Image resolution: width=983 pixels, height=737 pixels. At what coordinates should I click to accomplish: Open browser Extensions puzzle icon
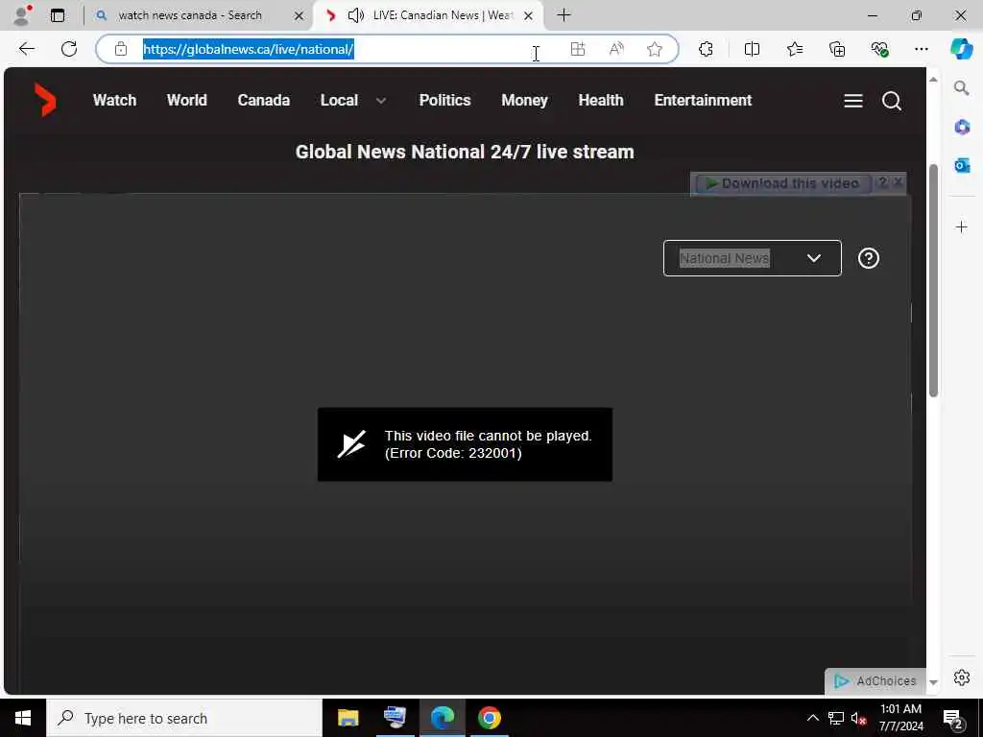706,49
